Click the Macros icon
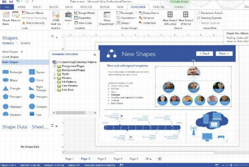249x167 pixels. [x=16, y=16]
